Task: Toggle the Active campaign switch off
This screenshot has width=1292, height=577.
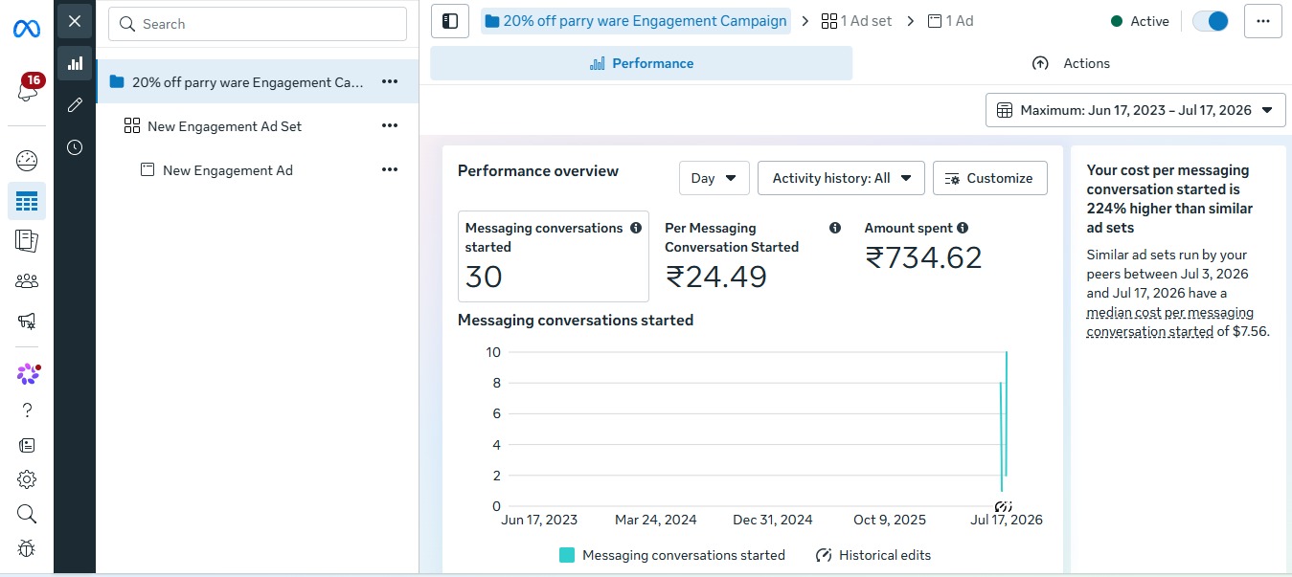Action: tap(1211, 21)
